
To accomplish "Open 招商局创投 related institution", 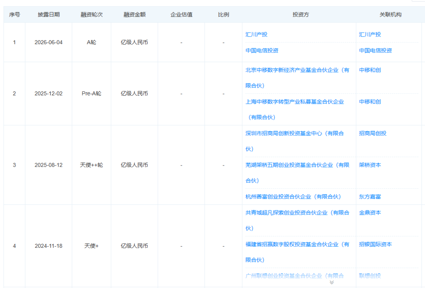I will click(373, 133).
